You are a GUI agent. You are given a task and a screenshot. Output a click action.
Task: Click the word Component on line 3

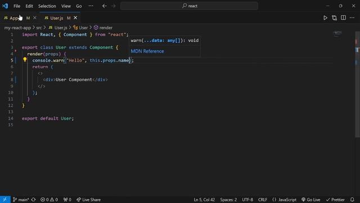101,47
